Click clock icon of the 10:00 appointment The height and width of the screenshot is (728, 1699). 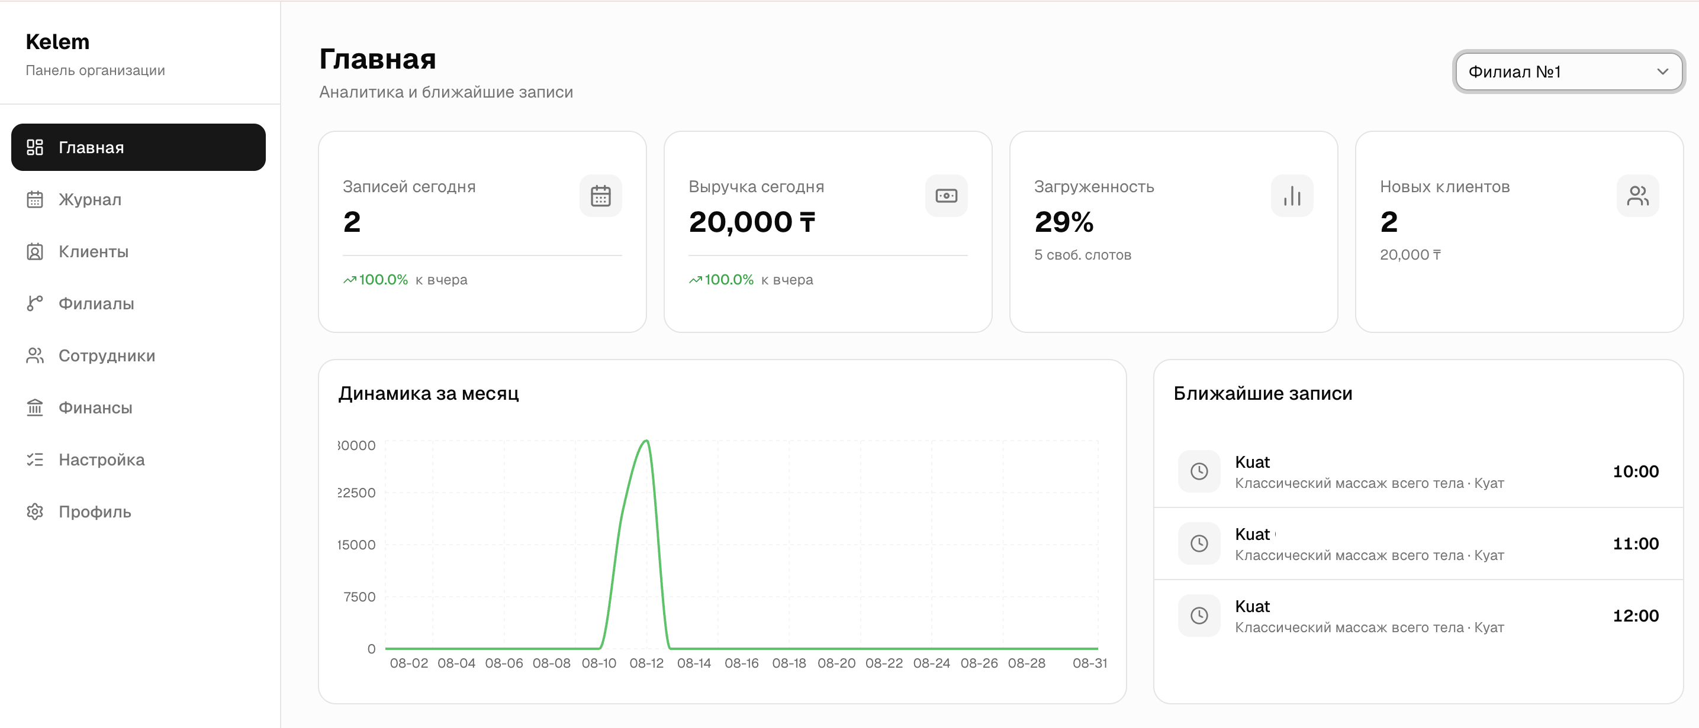coord(1199,471)
